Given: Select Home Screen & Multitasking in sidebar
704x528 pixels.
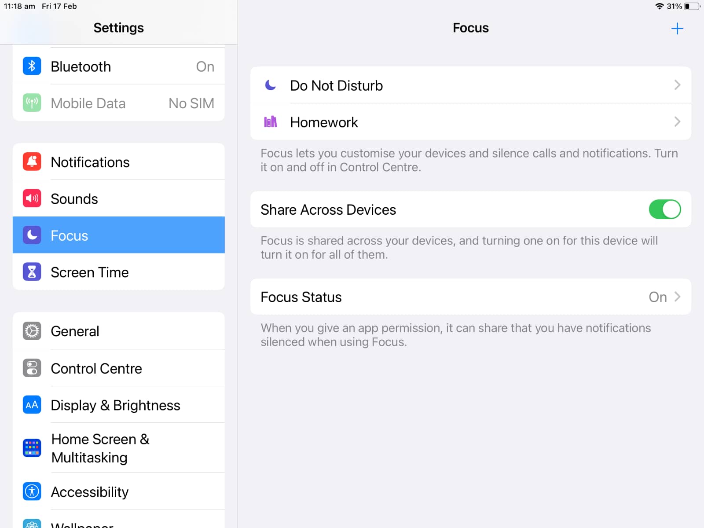Looking at the screenshot, I should point(99,448).
